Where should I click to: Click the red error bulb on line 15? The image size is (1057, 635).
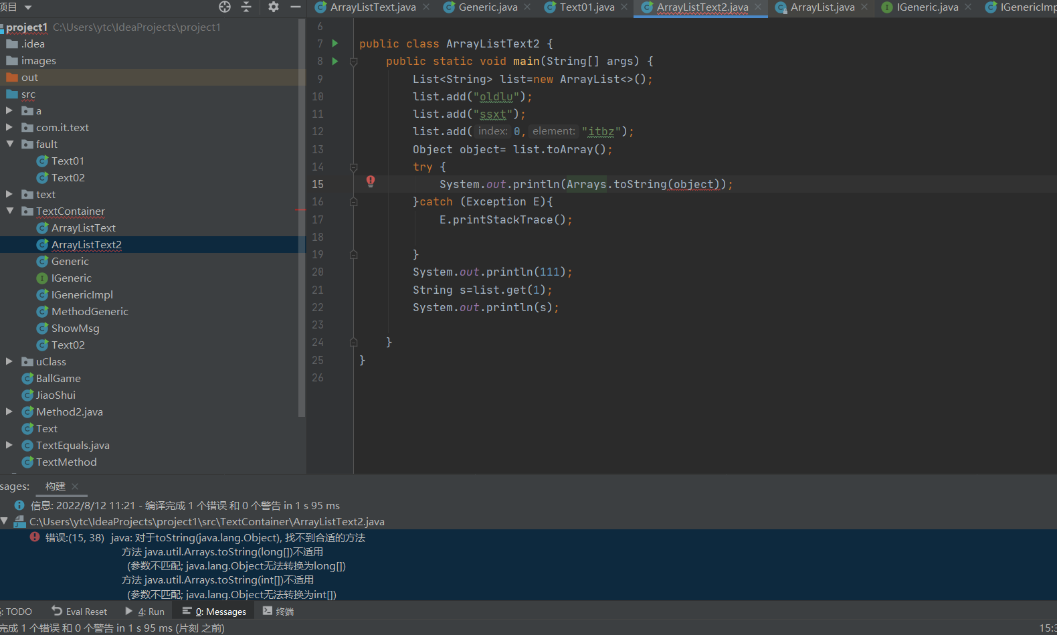pyautogui.click(x=371, y=181)
